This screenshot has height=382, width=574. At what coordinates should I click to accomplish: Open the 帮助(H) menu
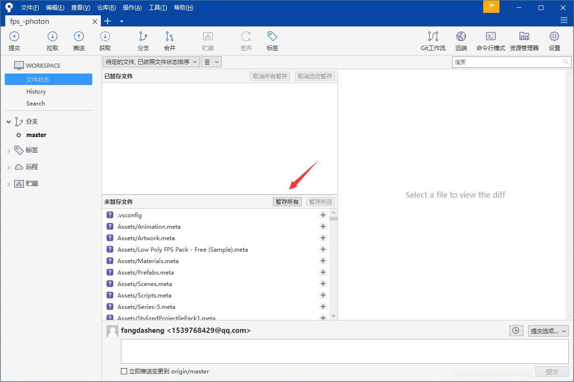pyautogui.click(x=184, y=8)
